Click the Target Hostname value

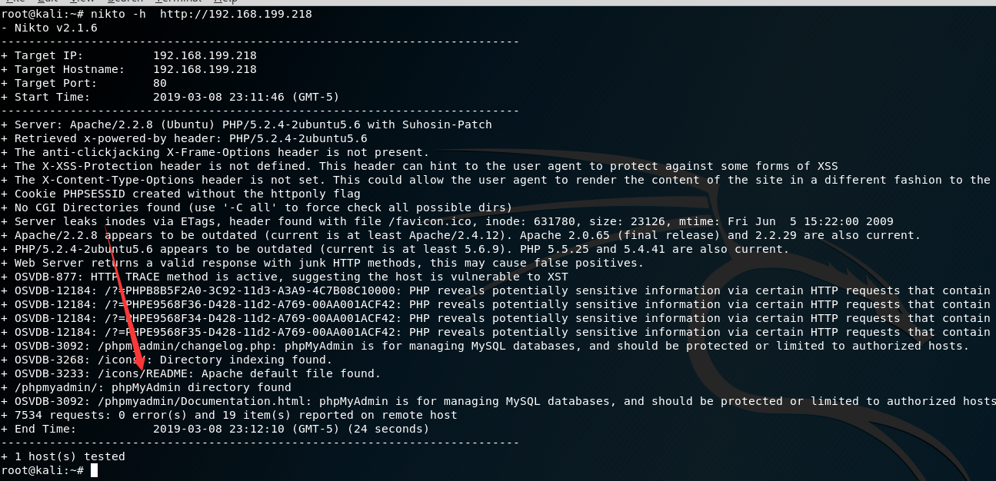(205, 69)
